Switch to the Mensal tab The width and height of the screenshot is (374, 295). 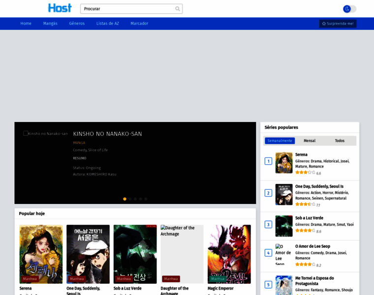(310, 141)
